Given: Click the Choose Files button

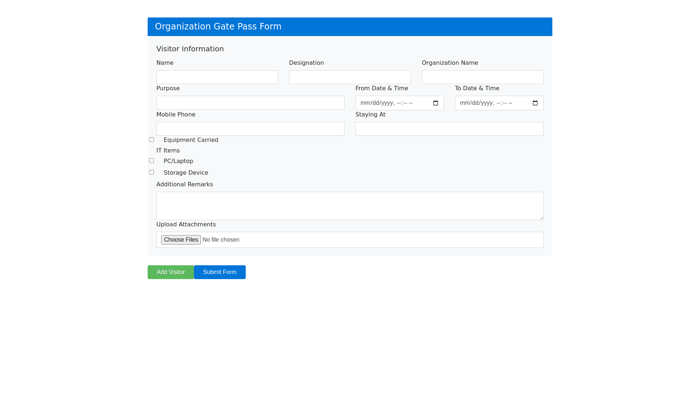Looking at the screenshot, I should coord(181,240).
